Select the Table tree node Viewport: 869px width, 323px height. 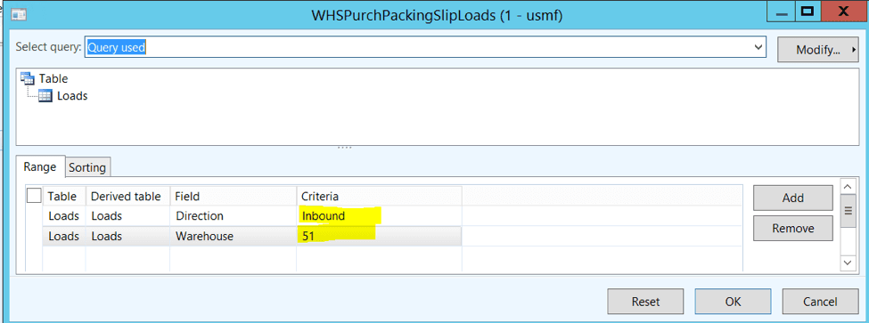coord(53,78)
